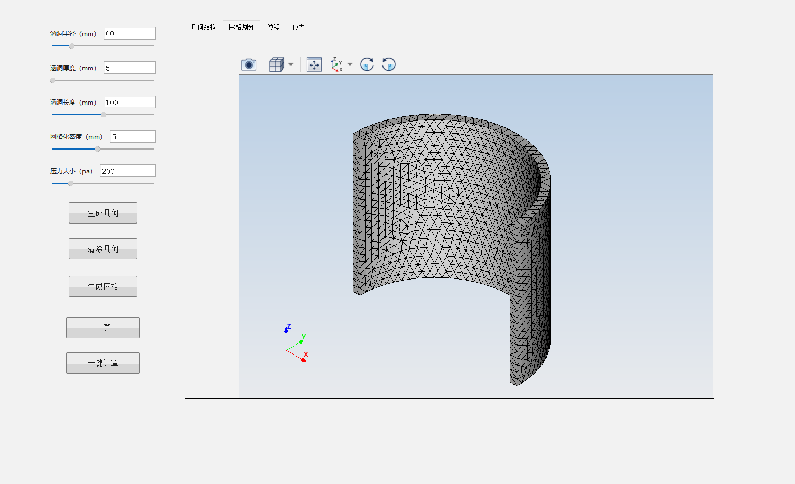This screenshot has width=795, height=484.
Task: Focus the 涵洞厚度 input field
Action: (x=129, y=68)
